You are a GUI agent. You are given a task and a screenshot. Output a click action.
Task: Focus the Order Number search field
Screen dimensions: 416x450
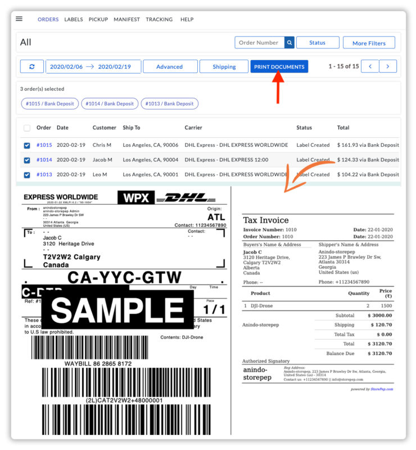[x=260, y=43]
